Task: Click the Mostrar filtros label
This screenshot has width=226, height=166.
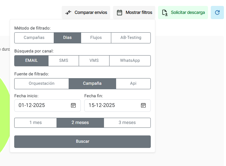Action: tap(139, 13)
